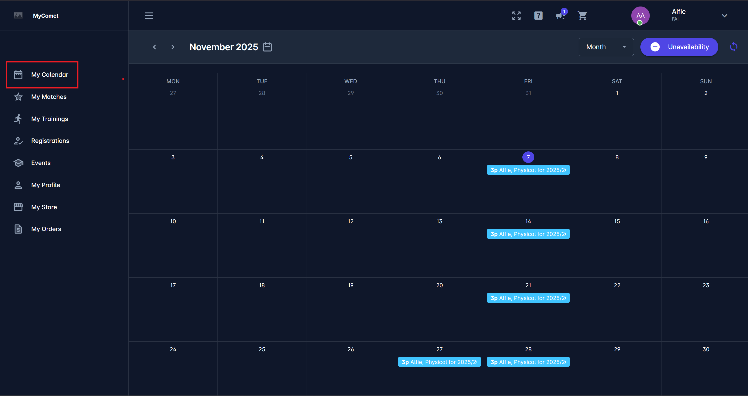The width and height of the screenshot is (748, 396).
Task: Open the shopping cart
Action: [583, 16]
